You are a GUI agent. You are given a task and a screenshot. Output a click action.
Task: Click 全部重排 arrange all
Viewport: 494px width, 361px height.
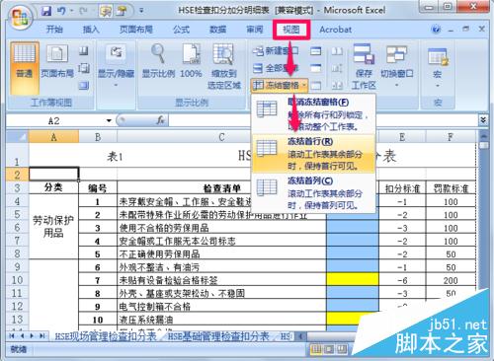tap(276, 68)
